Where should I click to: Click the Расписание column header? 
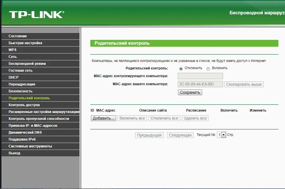click(196, 110)
